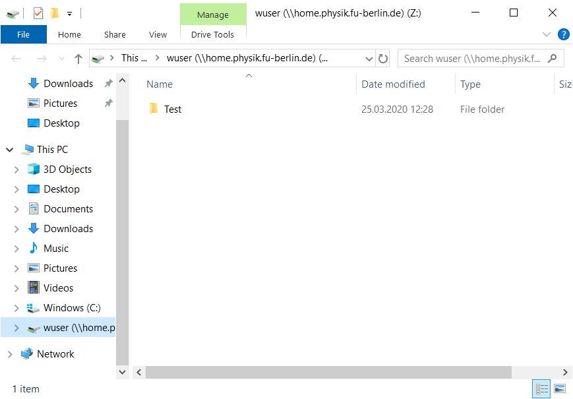Click date 25.03.2020 12:28 cell
The width and height of the screenshot is (573, 399).
[x=397, y=109]
